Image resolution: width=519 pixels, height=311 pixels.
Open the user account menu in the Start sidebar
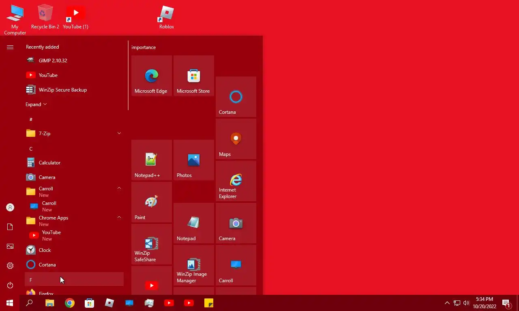(x=10, y=207)
